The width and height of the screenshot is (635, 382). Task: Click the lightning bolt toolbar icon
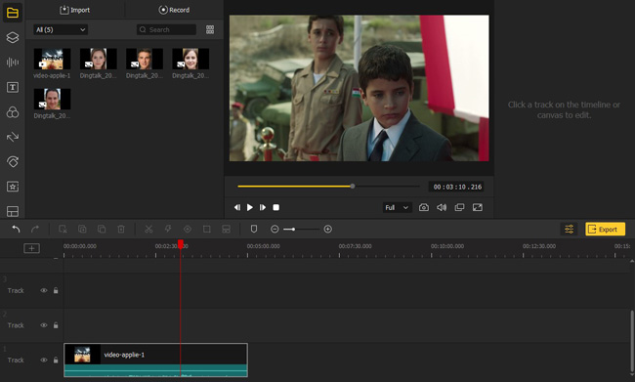168,230
